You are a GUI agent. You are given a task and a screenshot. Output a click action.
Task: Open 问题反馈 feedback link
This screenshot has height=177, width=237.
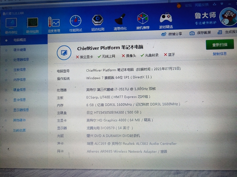point(202,5)
